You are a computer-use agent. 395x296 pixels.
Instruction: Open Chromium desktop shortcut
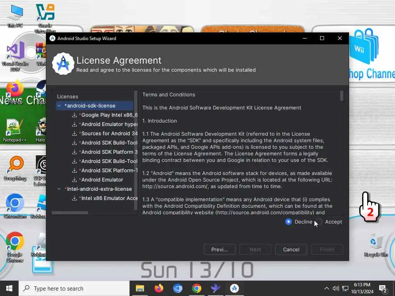[x=15, y=206]
